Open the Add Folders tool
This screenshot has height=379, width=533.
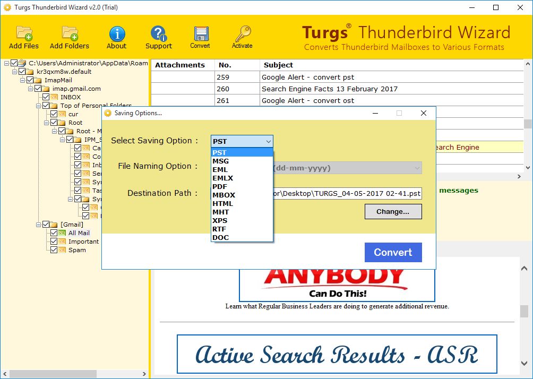click(70, 33)
